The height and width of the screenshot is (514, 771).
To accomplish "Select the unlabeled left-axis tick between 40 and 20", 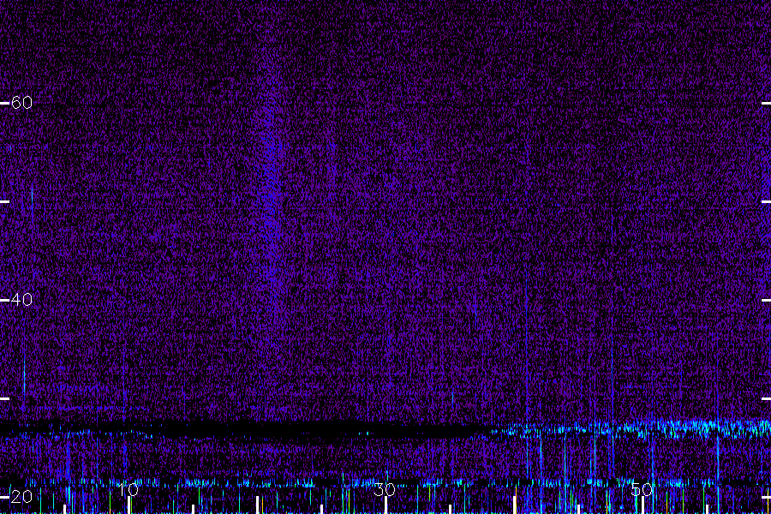I will click(x=4, y=398).
